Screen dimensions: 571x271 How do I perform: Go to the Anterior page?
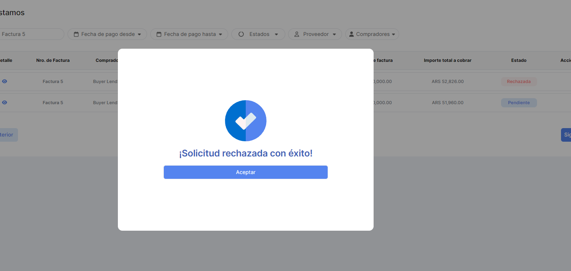(8, 135)
